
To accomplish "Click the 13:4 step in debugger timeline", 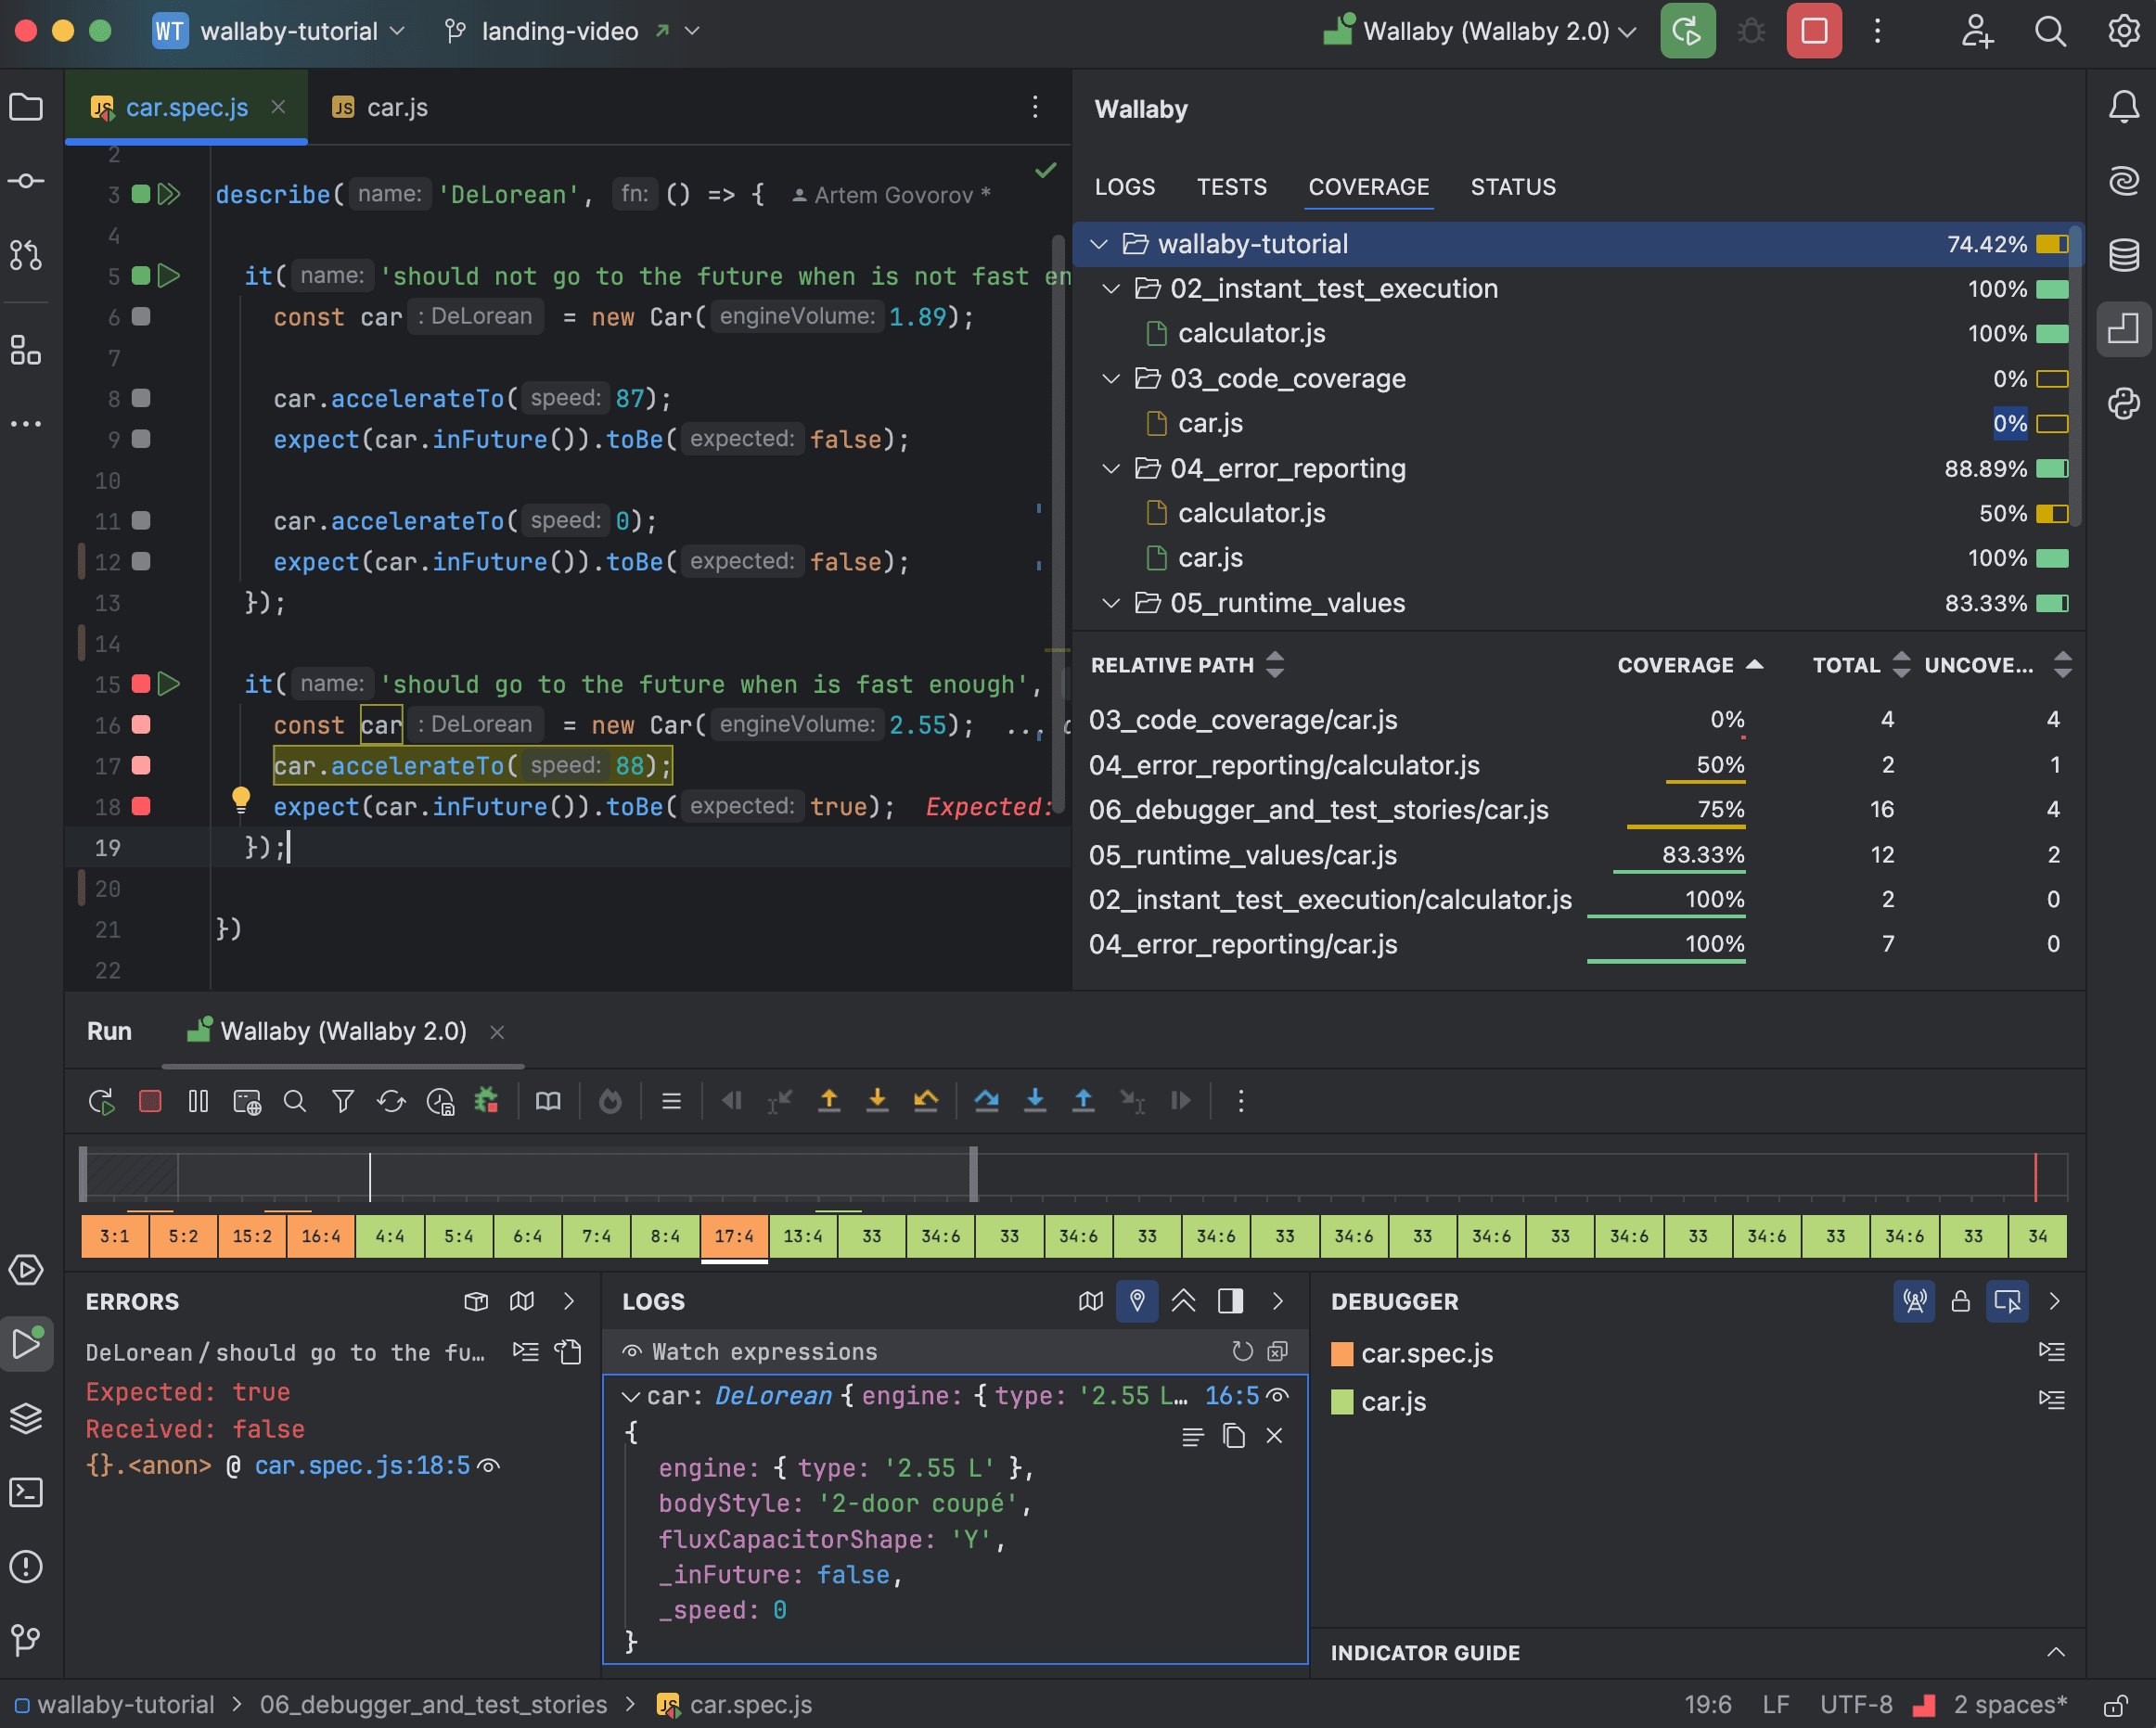I will pyautogui.click(x=803, y=1236).
